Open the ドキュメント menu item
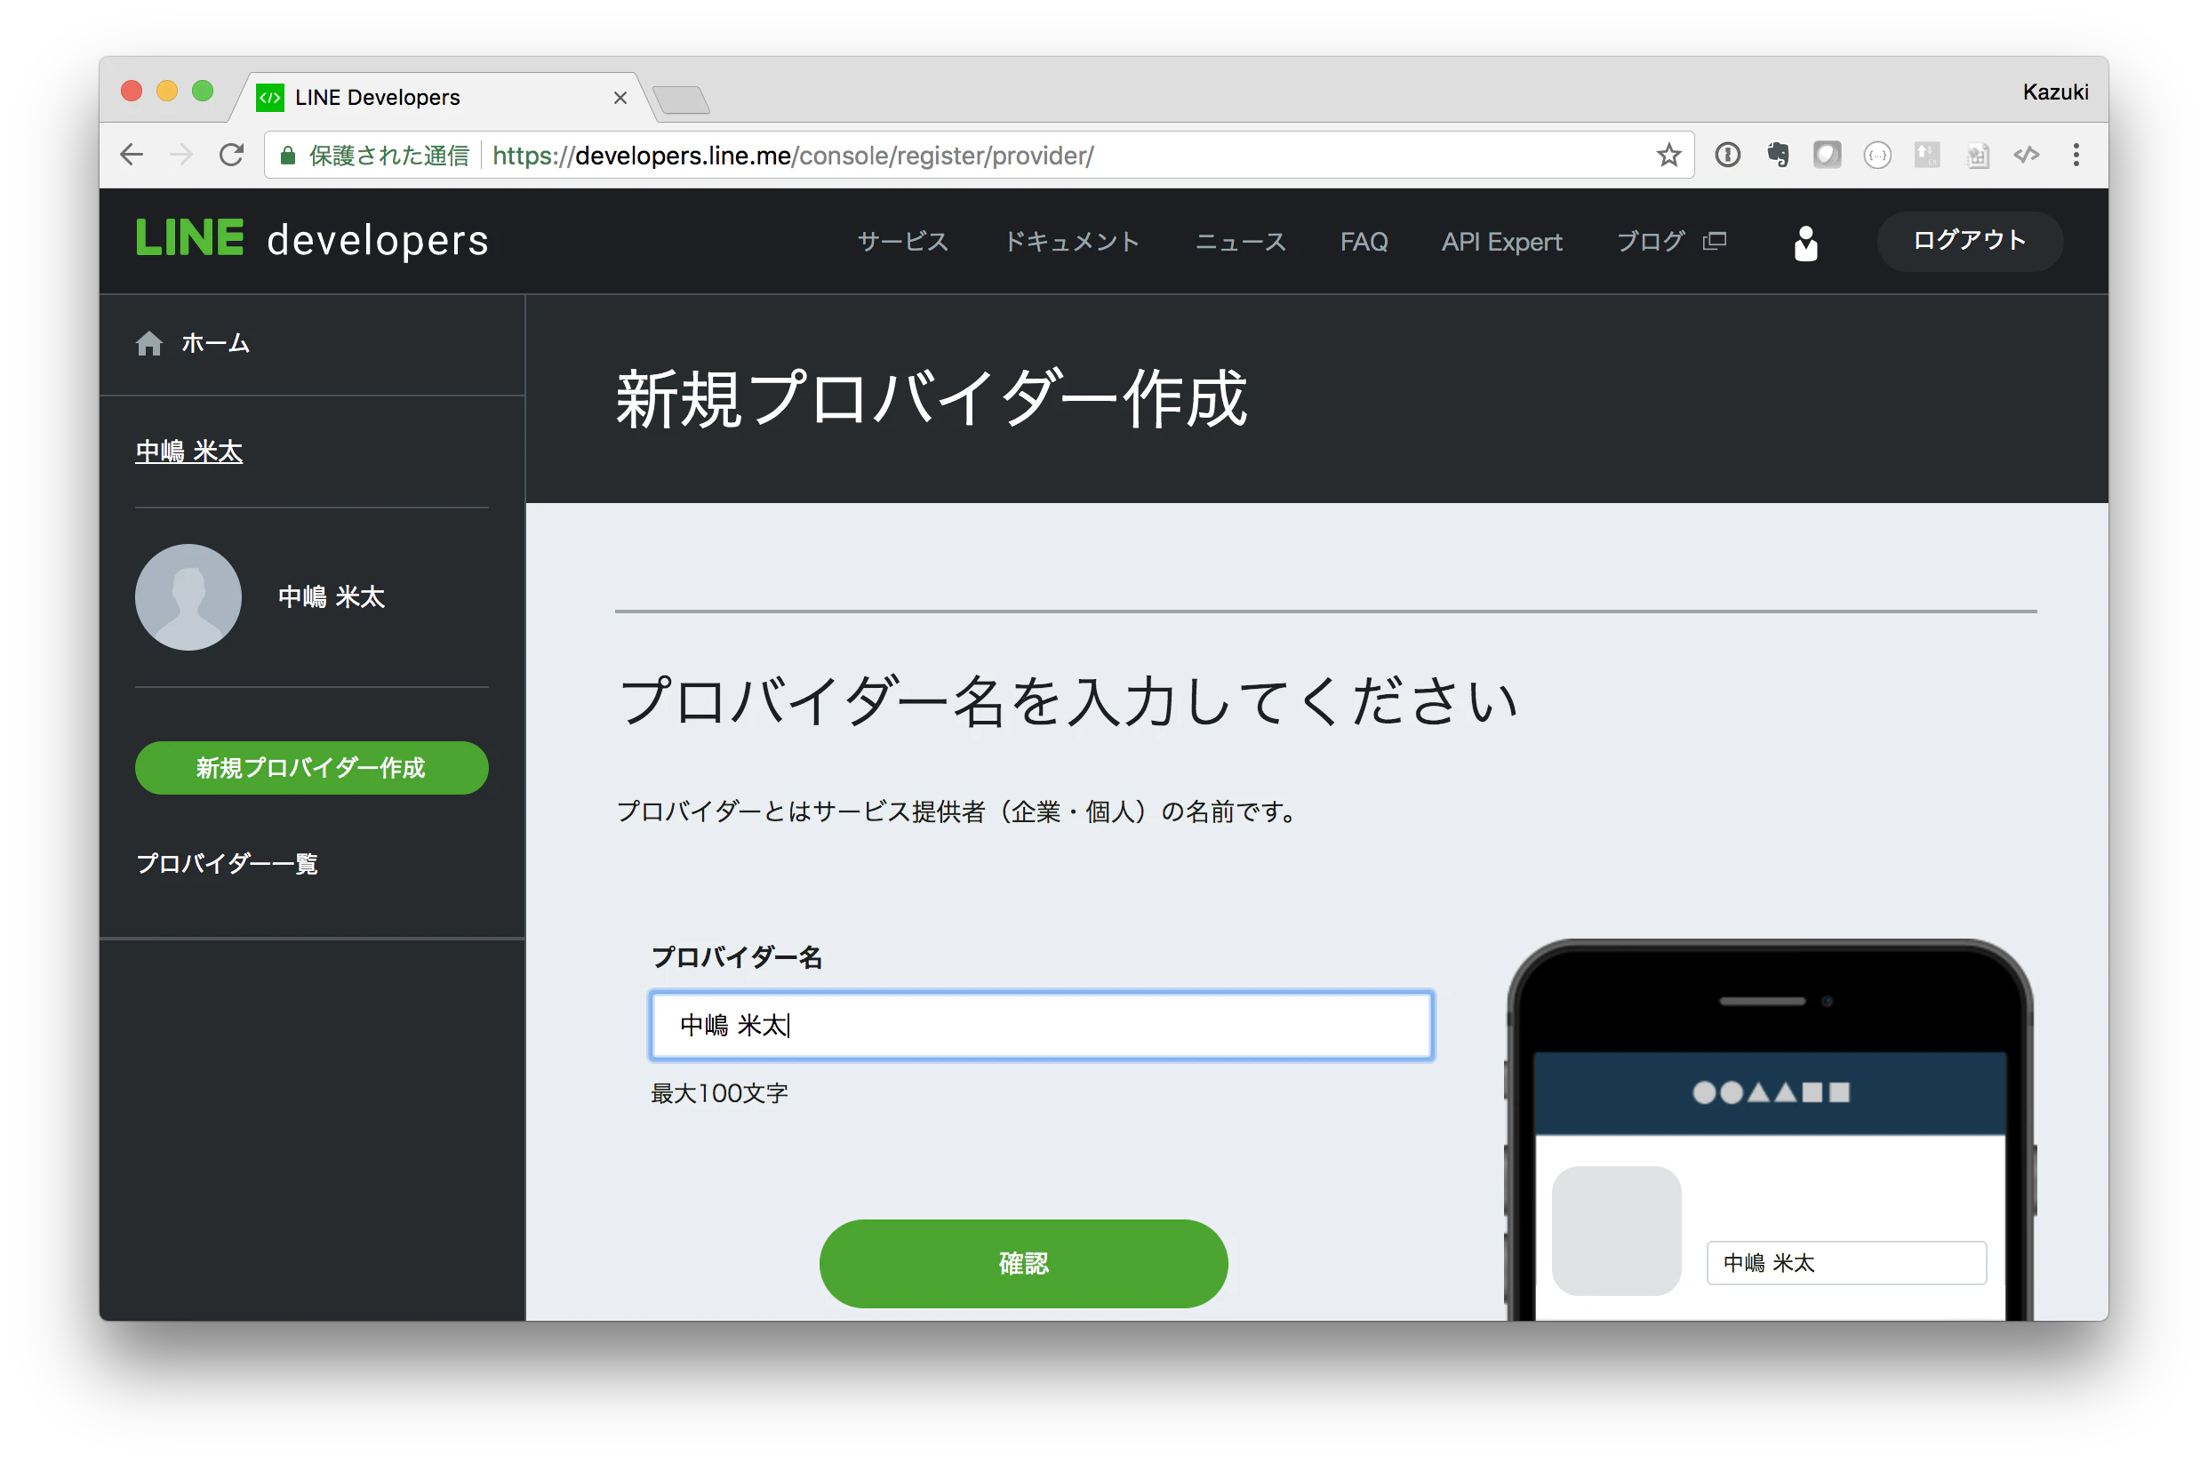The height and width of the screenshot is (1463, 2208). click(x=1072, y=242)
